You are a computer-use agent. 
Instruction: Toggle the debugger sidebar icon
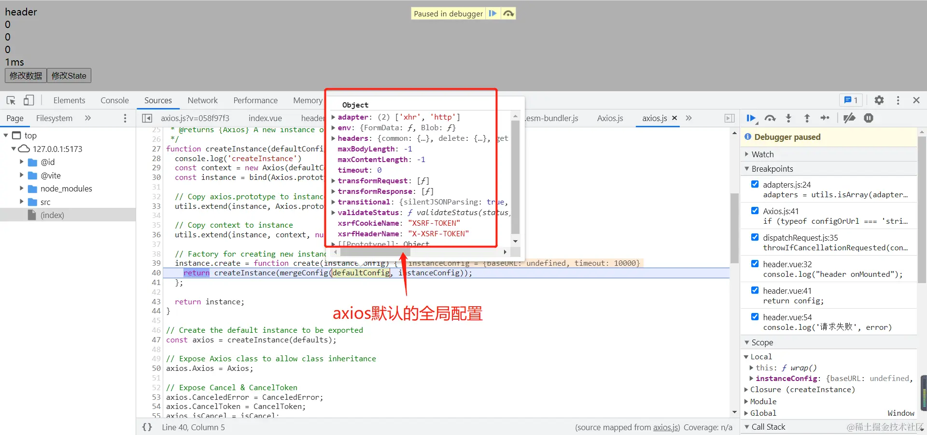pos(730,118)
